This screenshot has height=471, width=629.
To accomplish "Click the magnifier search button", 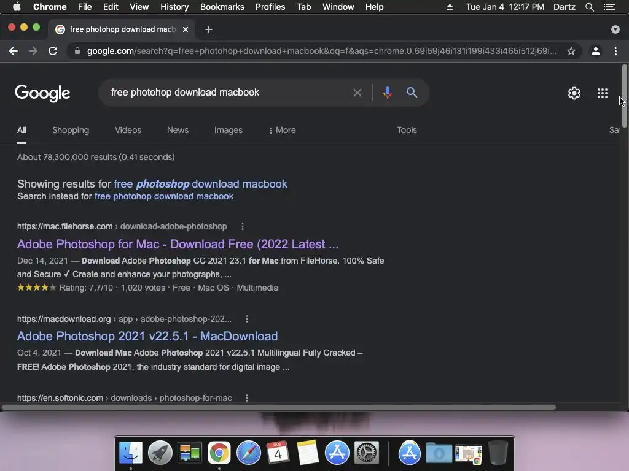I will pyautogui.click(x=412, y=93).
